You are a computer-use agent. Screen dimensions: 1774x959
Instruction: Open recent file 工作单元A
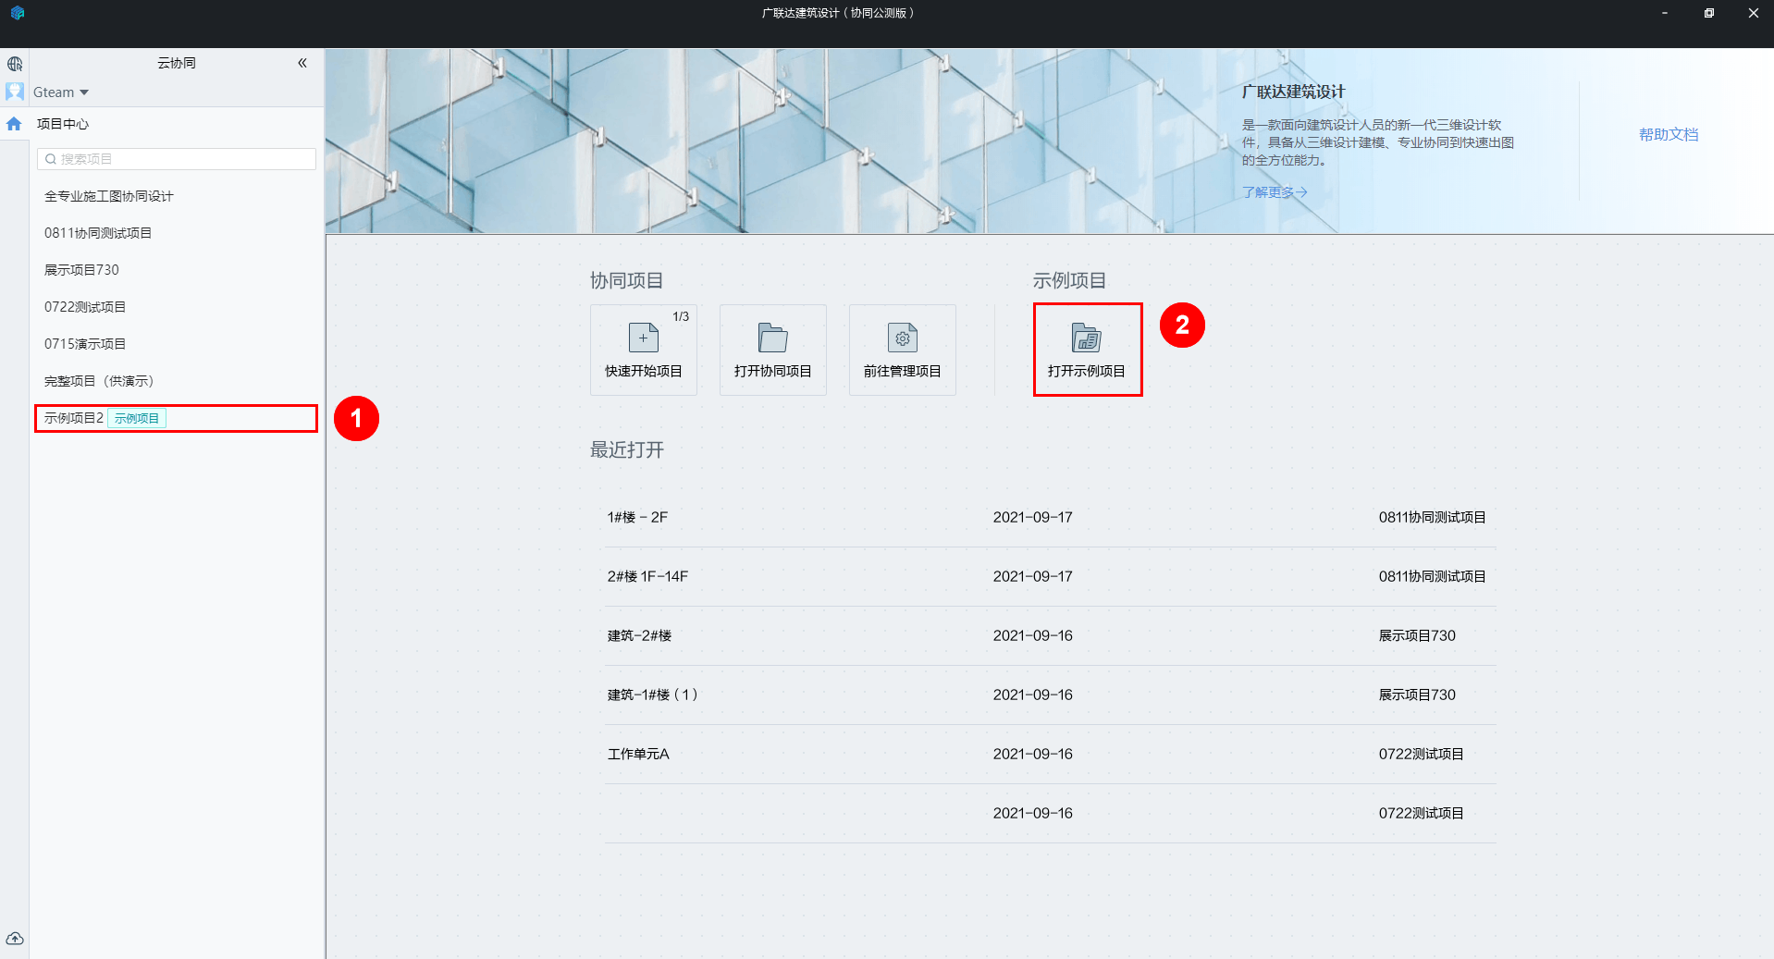point(638,755)
